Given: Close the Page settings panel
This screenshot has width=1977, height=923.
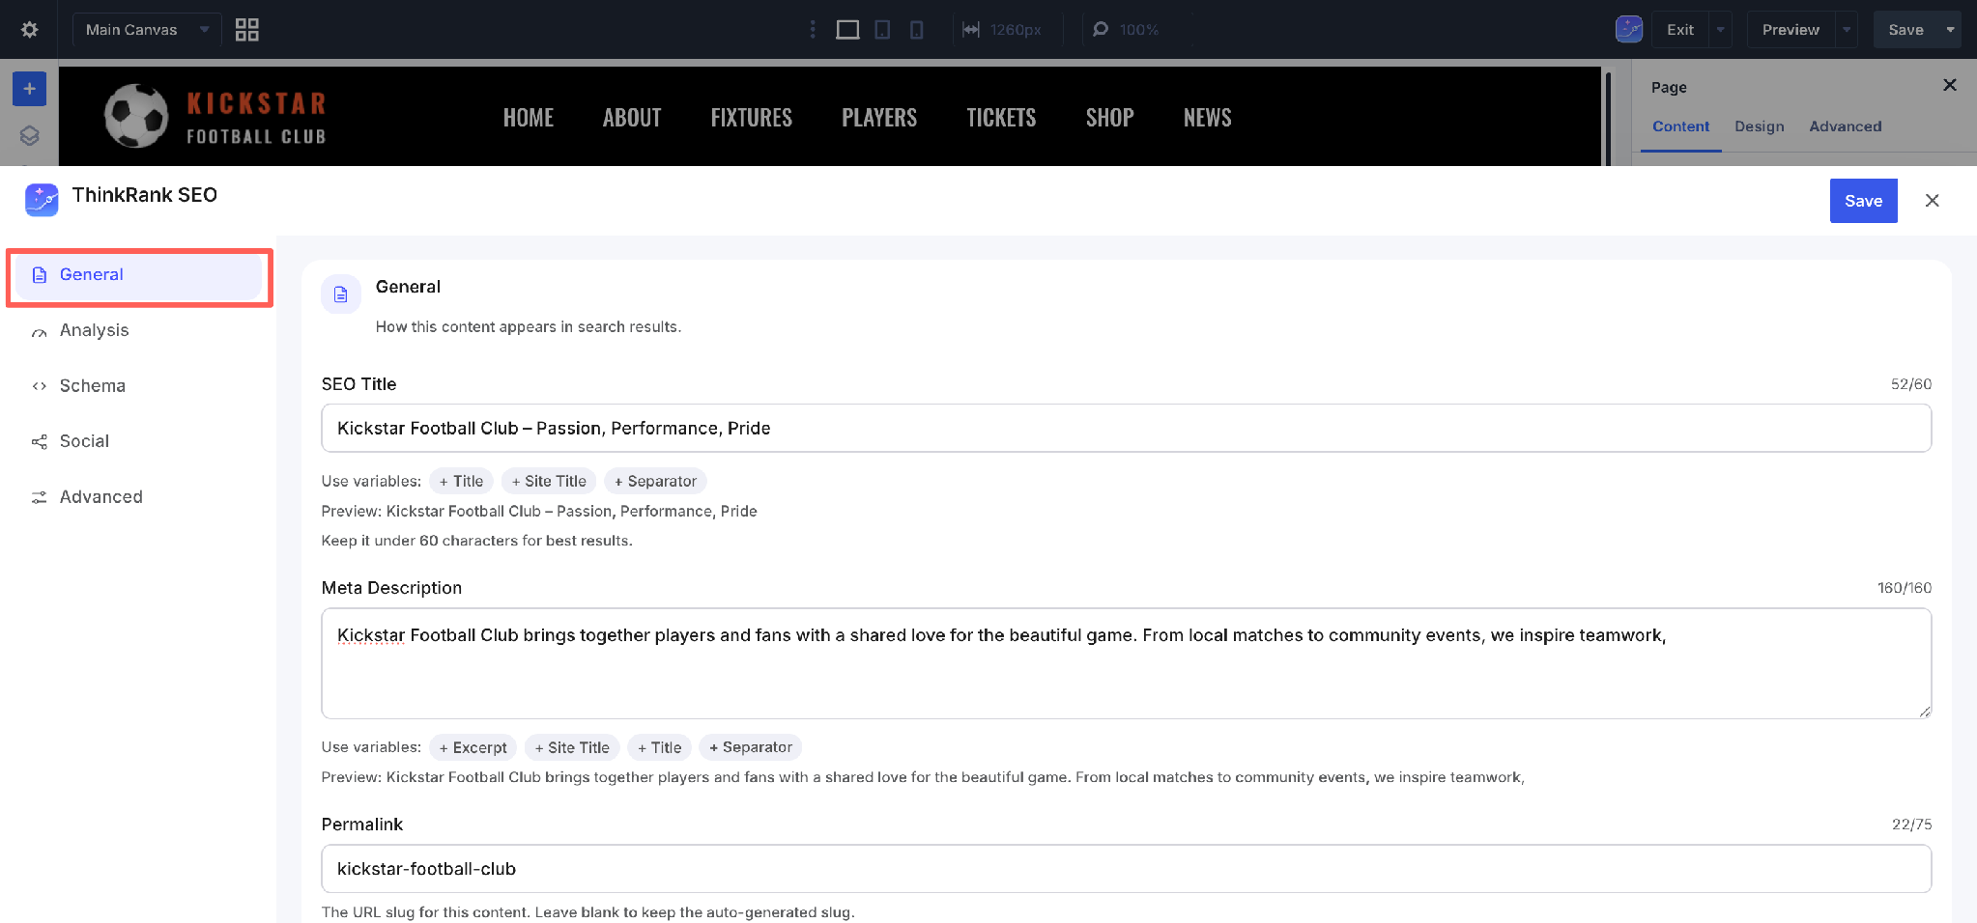Looking at the screenshot, I should 1950,85.
